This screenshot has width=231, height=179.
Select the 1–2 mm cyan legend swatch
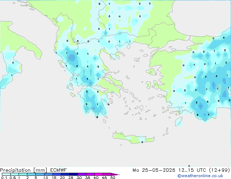pyautogui.click(x=23, y=174)
